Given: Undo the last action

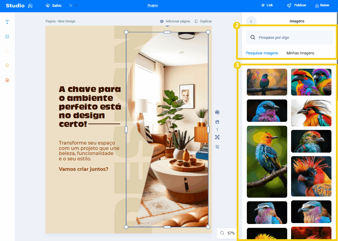Looking at the screenshot, I should pyautogui.click(x=71, y=5).
